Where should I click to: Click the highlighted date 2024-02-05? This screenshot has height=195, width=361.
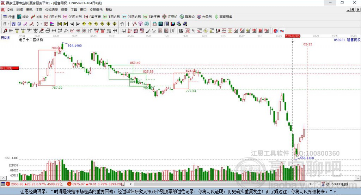292,36
